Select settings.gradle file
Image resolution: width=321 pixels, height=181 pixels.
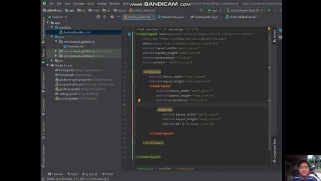77,94
